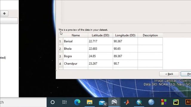Launch Adobe Illustrator from the taskbar
This screenshot has height=107, width=191.
pyautogui.click(x=188, y=102)
